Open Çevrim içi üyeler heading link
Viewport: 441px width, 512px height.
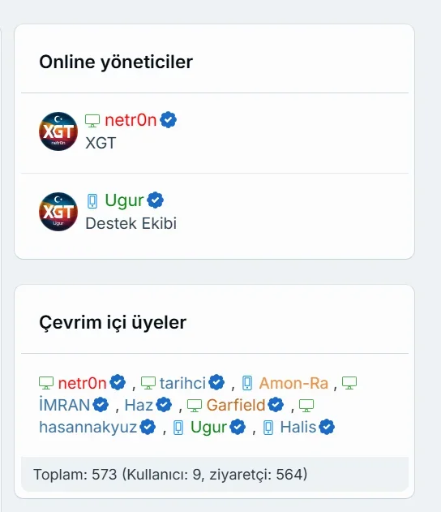pyautogui.click(x=113, y=323)
